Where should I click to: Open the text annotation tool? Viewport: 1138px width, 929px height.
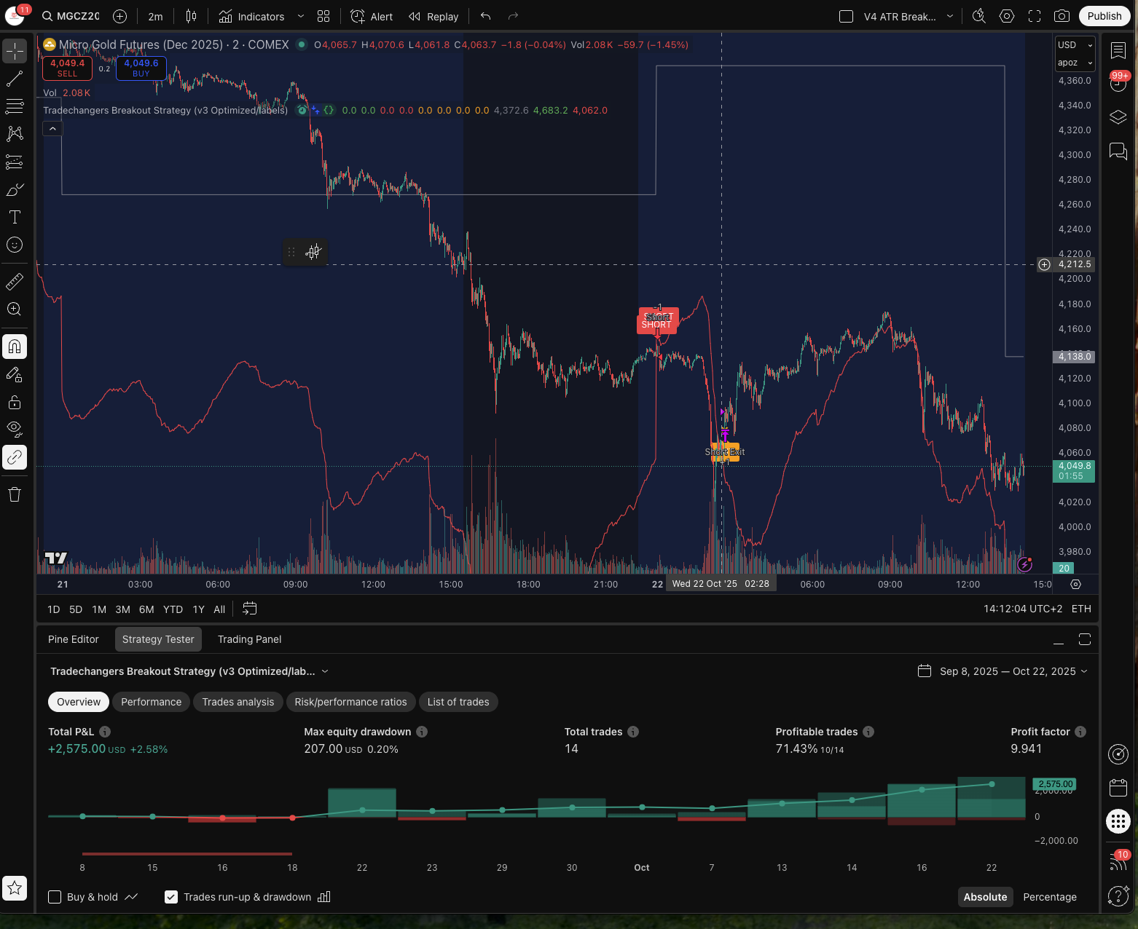[x=15, y=216]
